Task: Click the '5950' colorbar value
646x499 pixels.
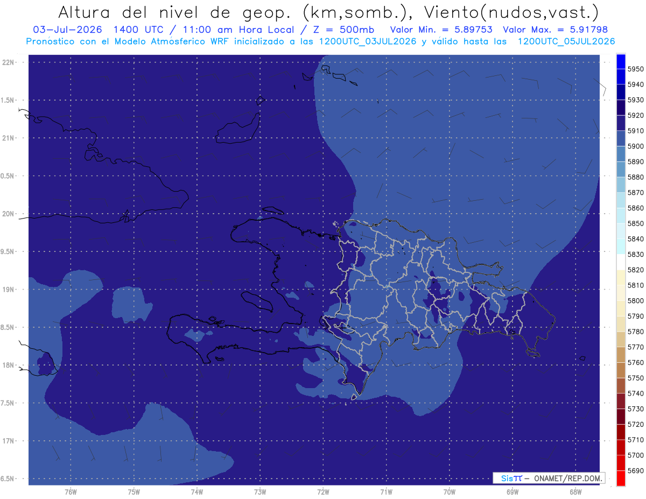Action: click(635, 69)
